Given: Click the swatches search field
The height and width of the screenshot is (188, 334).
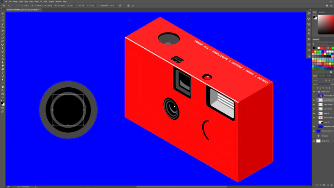Looking at the screenshot, I should [x=324, y=44].
